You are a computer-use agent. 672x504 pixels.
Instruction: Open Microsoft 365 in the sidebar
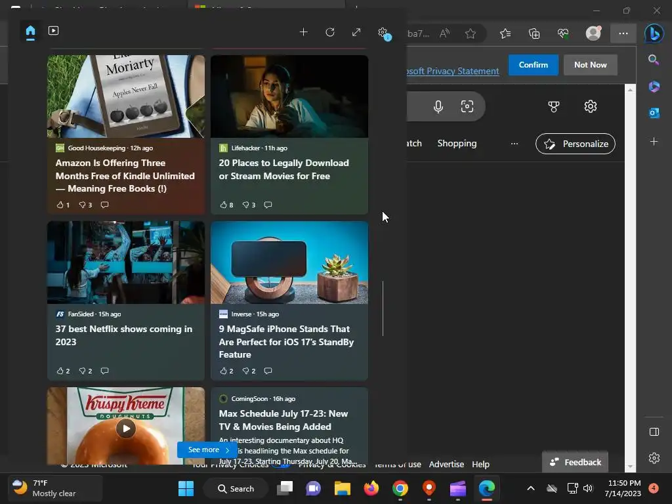pyautogui.click(x=654, y=86)
